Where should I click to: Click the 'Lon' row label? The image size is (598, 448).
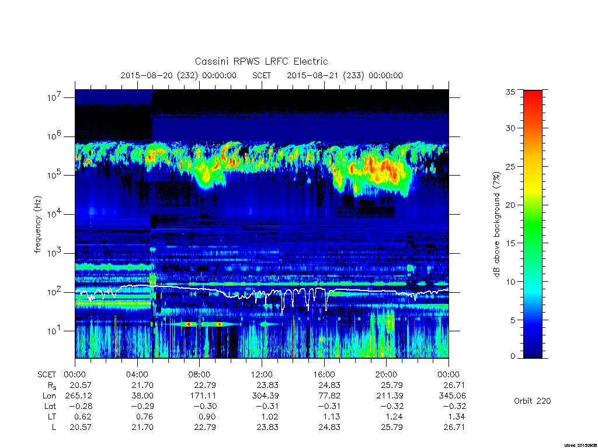coord(49,396)
